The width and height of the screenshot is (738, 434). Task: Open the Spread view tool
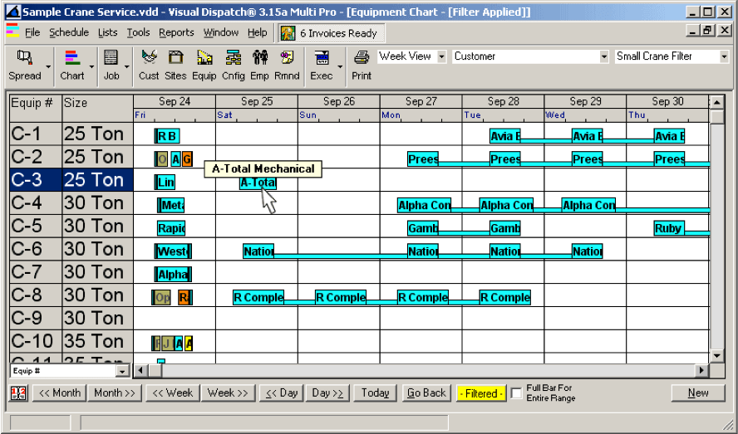24,66
